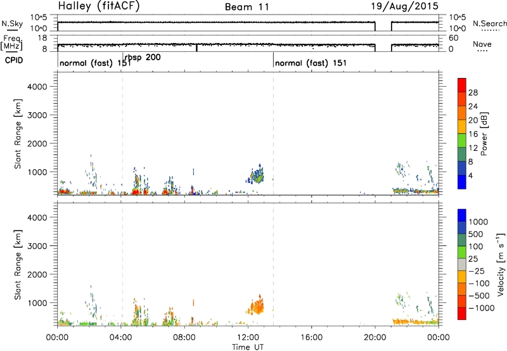Click the "CPID" row label
This screenshot has width=507, height=351.
coord(14,60)
